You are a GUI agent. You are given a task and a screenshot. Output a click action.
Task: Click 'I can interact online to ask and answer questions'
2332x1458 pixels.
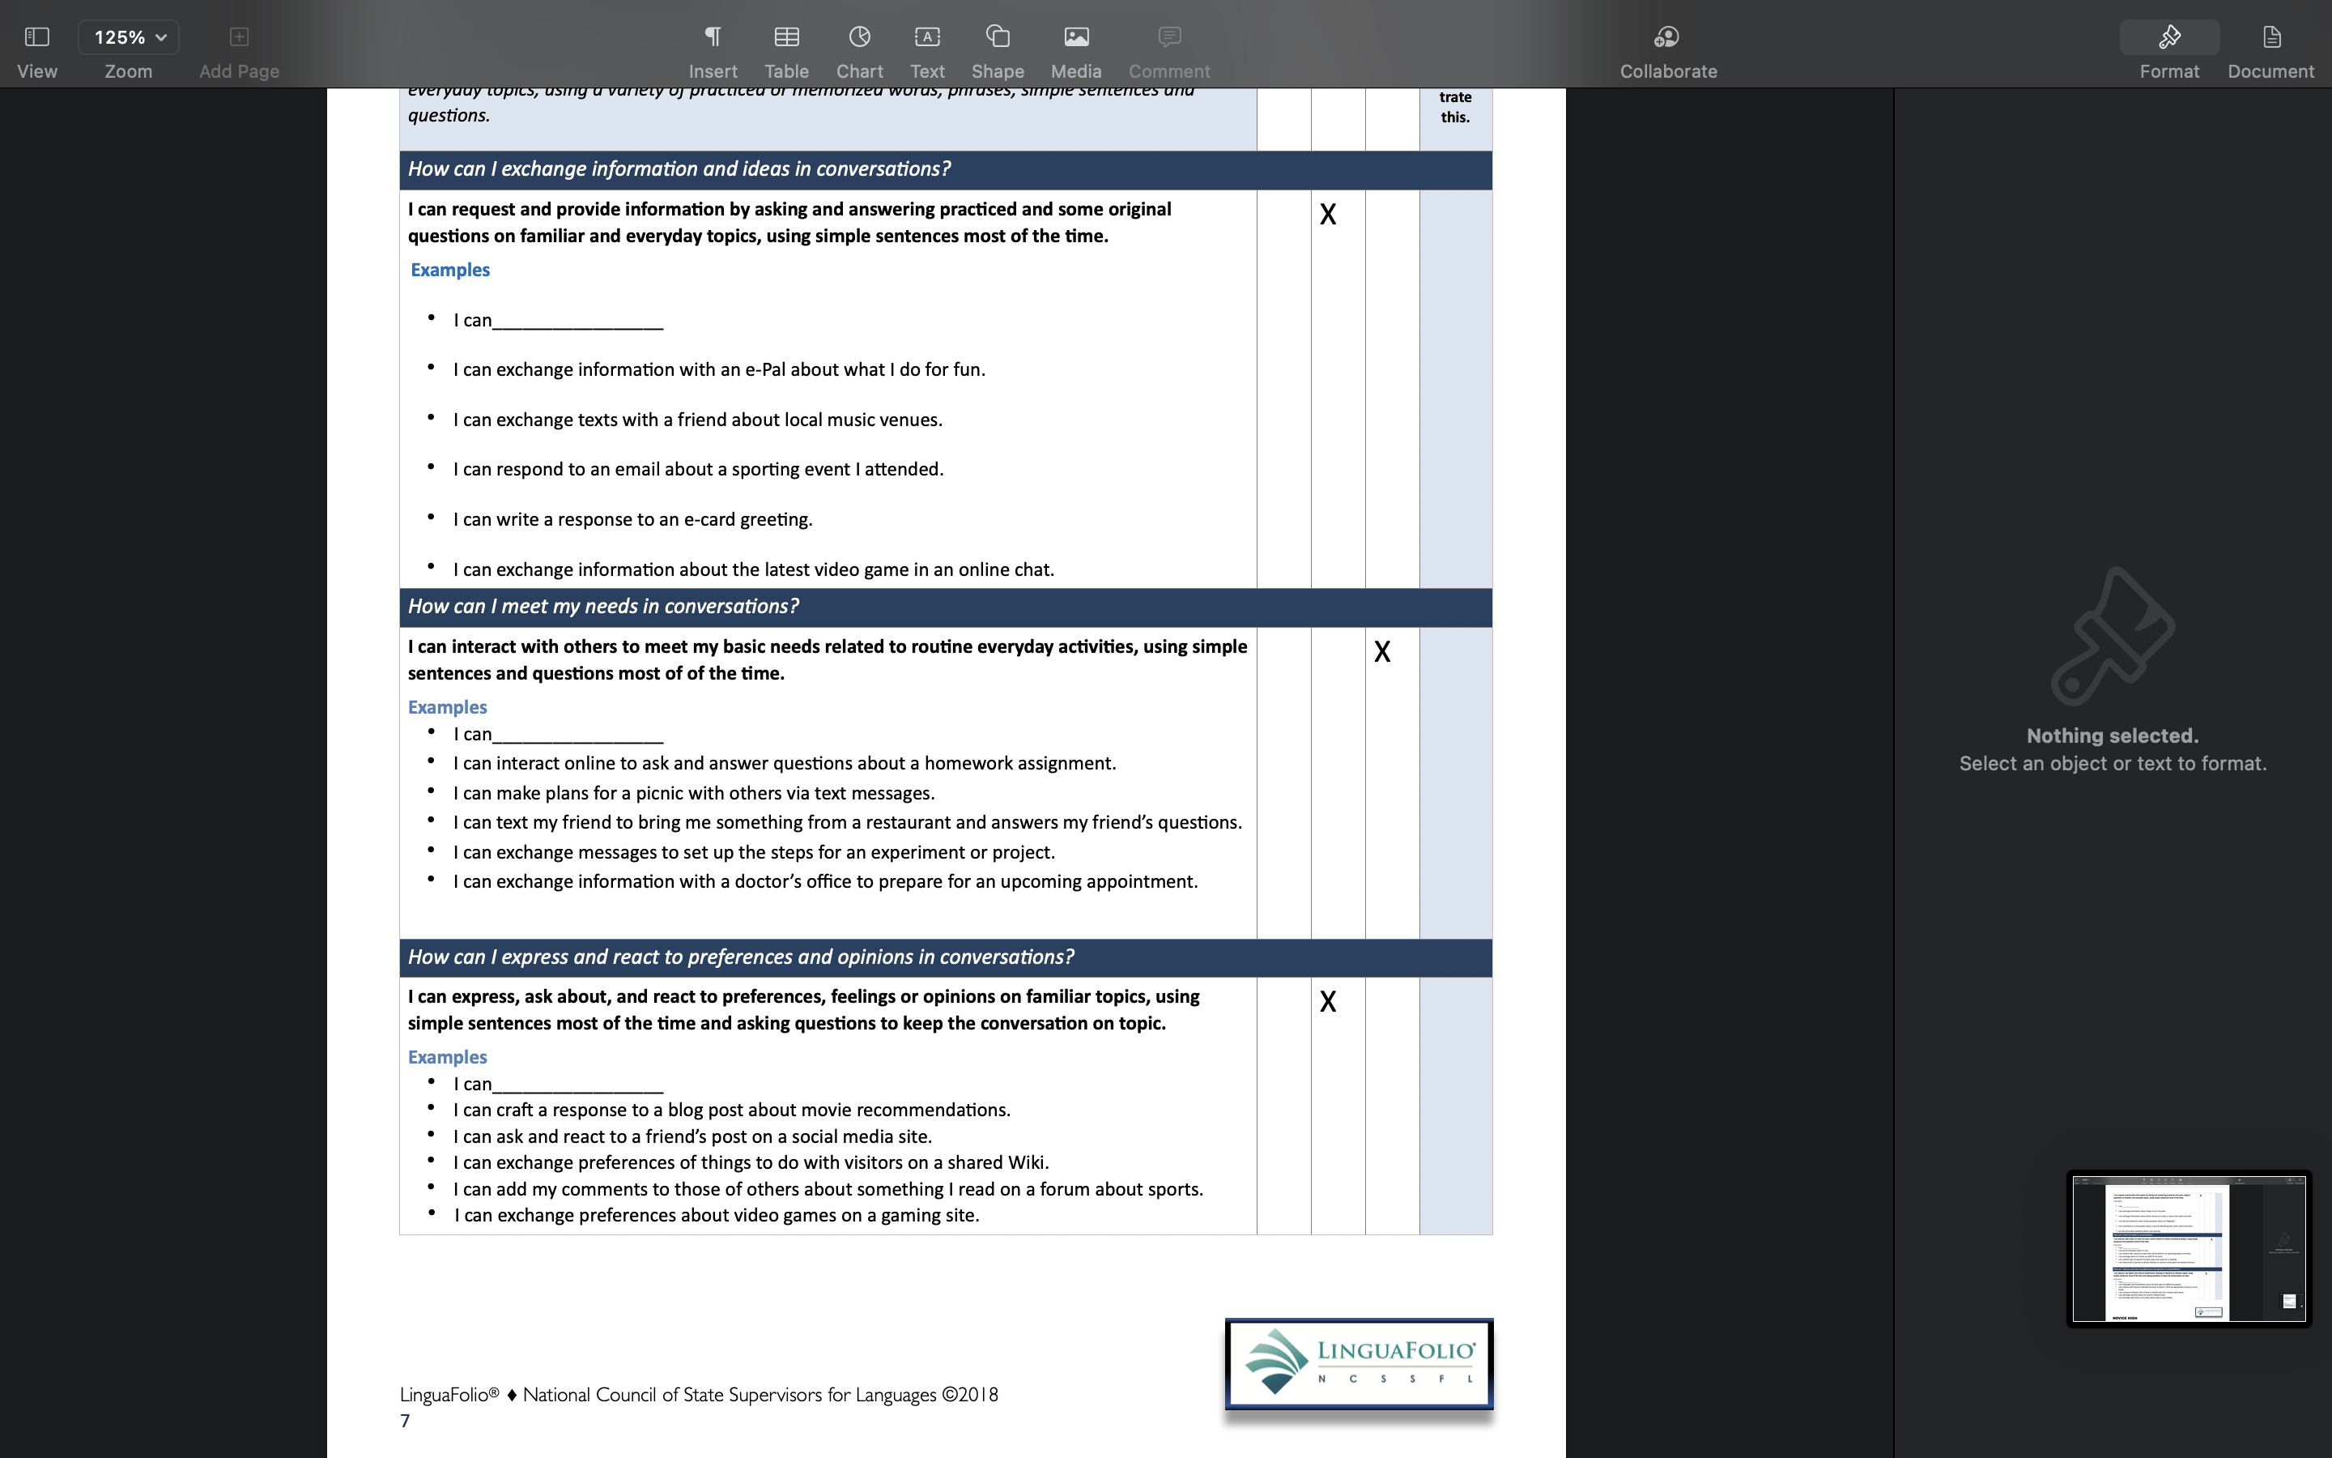pyautogui.click(x=785, y=763)
